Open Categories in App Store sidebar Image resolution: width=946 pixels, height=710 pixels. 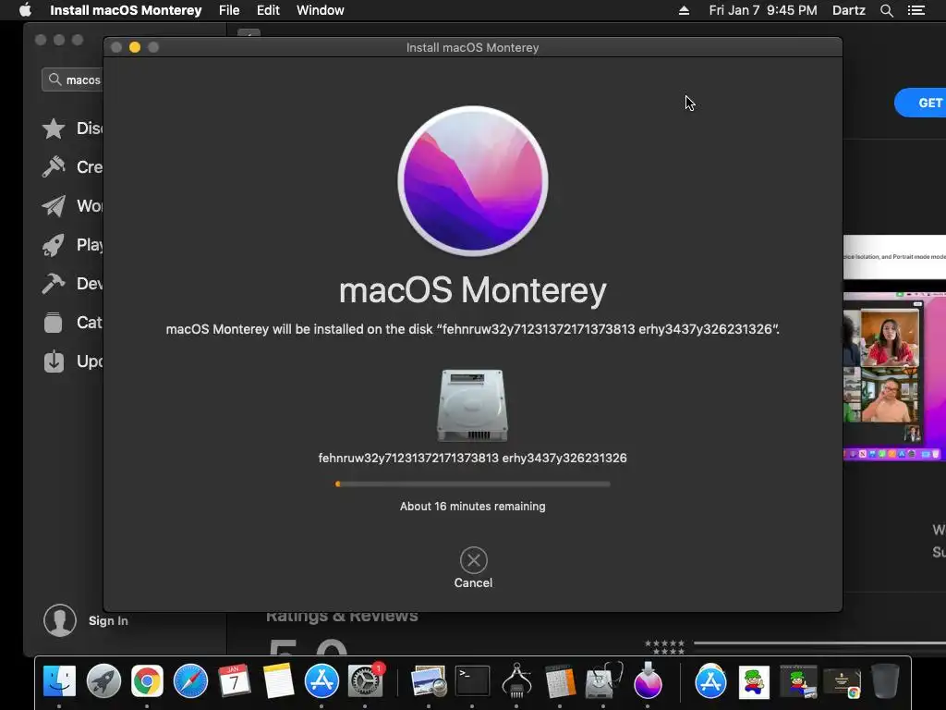[54, 323]
